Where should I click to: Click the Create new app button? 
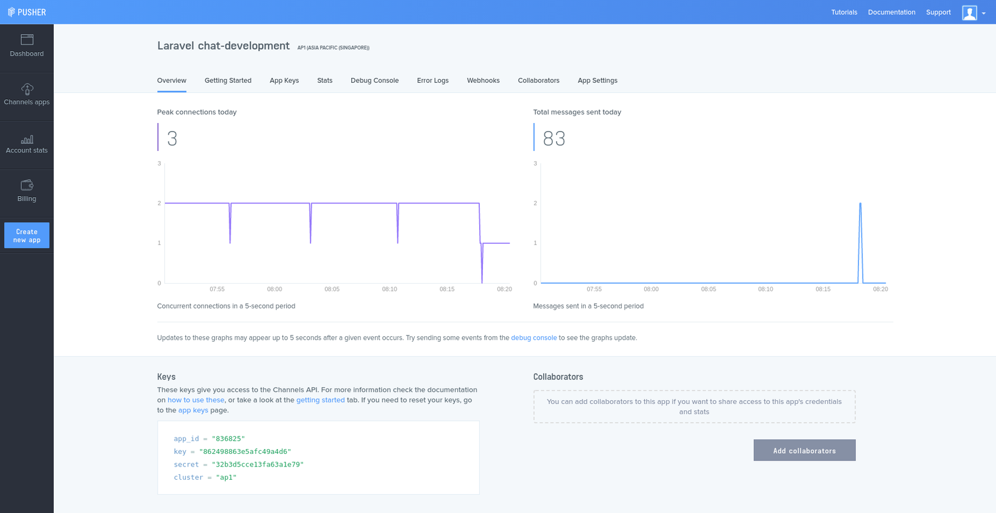click(27, 235)
